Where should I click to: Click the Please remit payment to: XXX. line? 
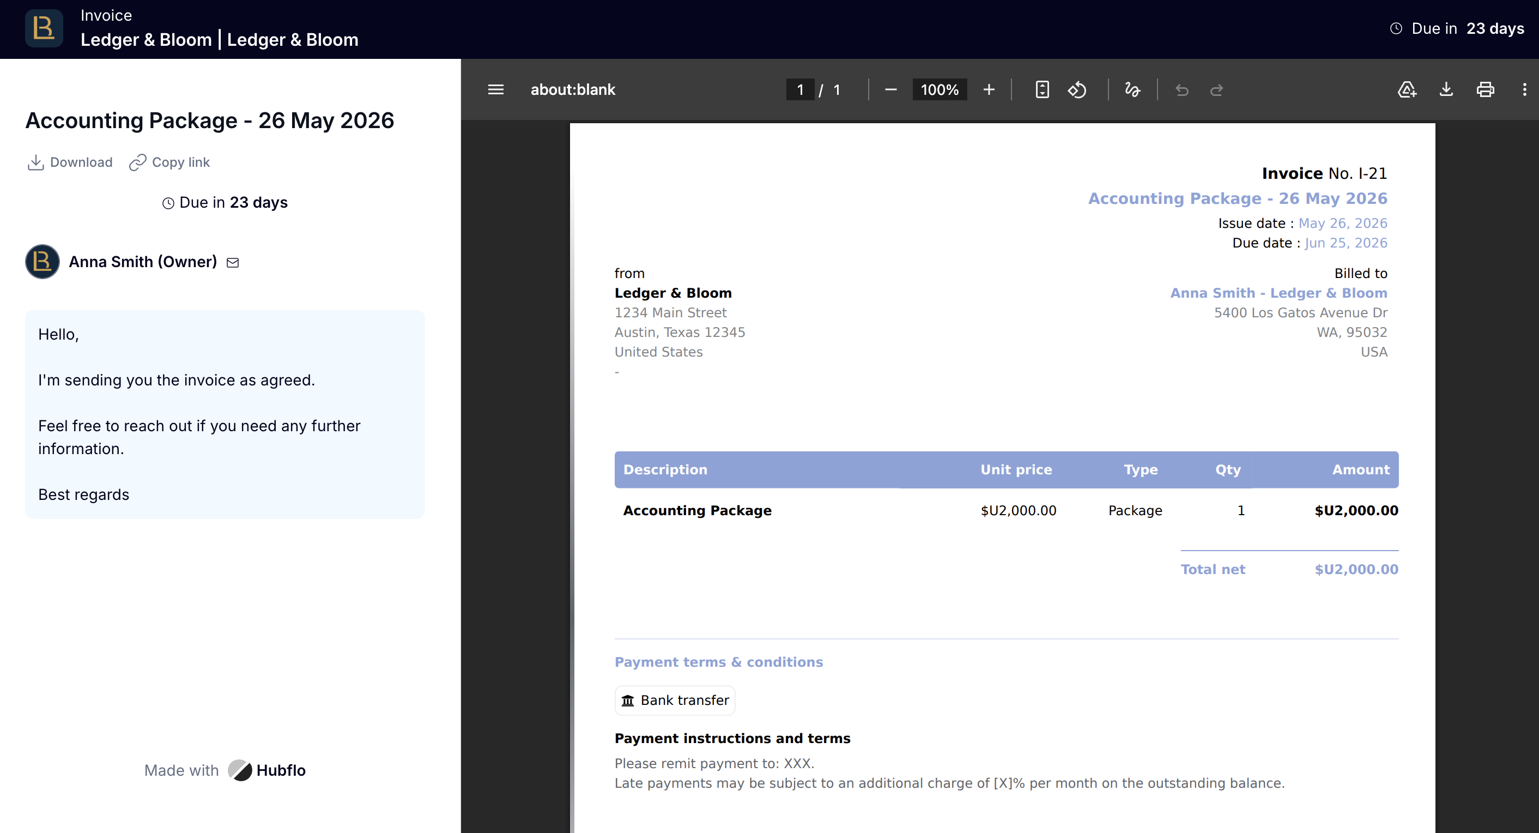click(714, 764)
